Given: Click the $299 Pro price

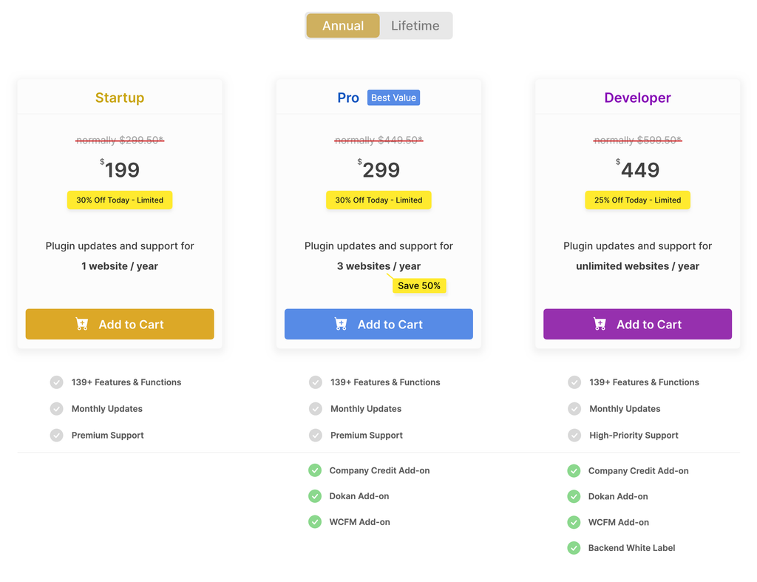Looking at the screenshot, I should [x=378, y=169].
